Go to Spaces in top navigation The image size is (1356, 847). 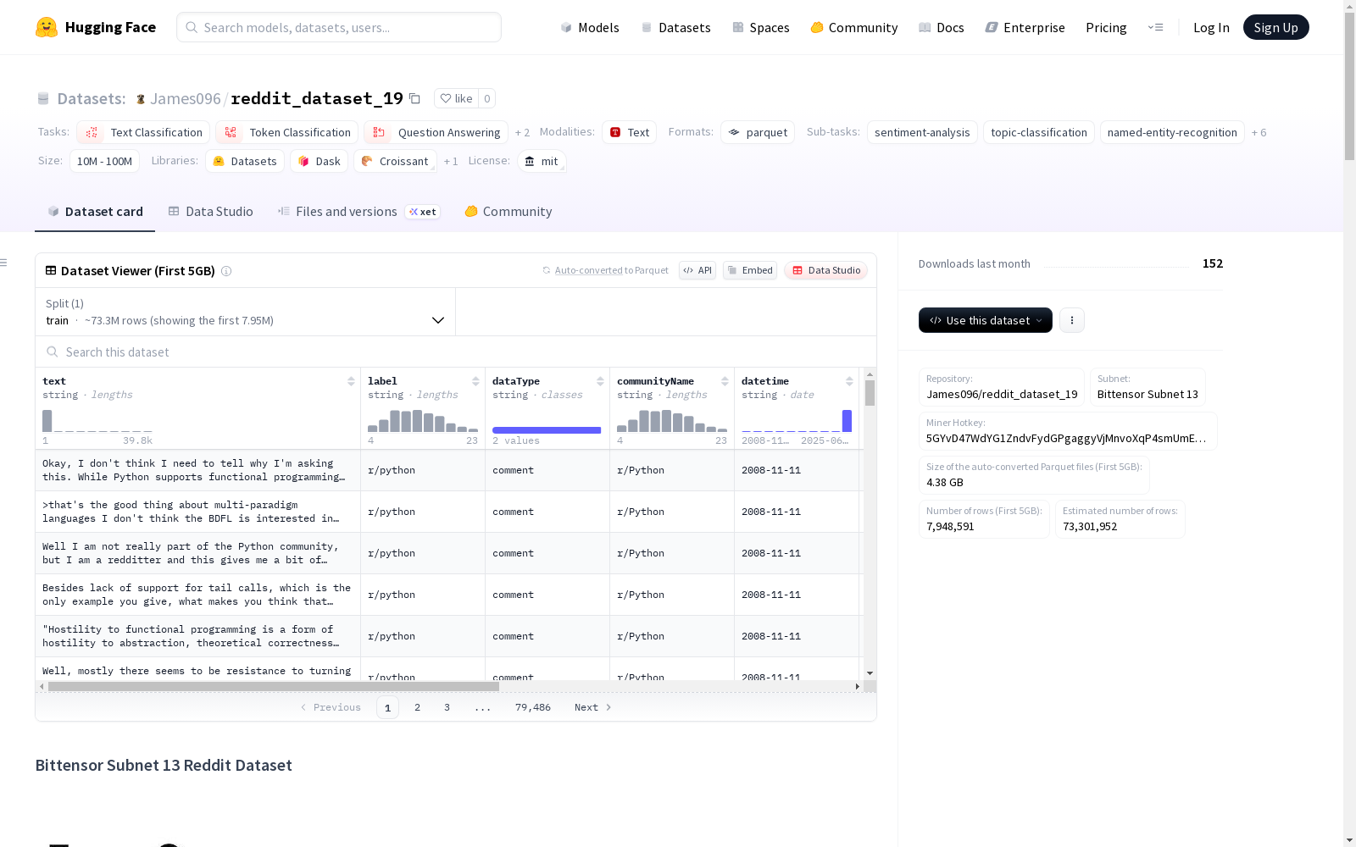point(760,27)
